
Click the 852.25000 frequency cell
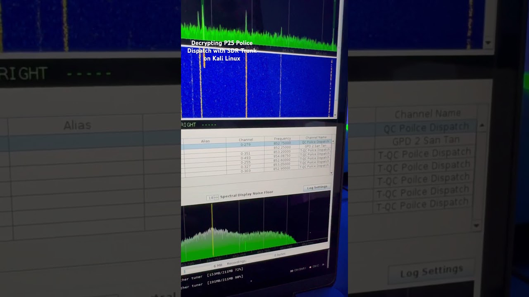[x=282, y=147]
